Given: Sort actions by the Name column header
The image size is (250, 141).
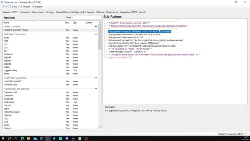Looking at the screenshot, I should tap(6, 23).
